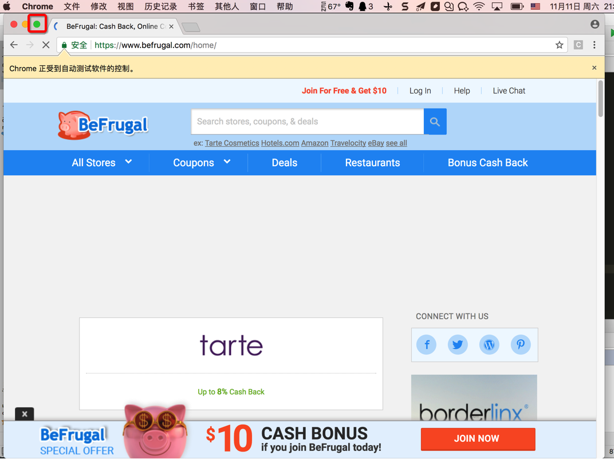Open Bonus Cash Back navigation item
This screenshot has height=459, width=614.
click(x=487, y=163)
